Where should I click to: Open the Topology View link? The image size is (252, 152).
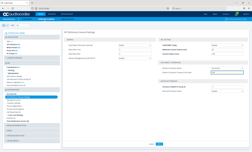pos(16,33)
